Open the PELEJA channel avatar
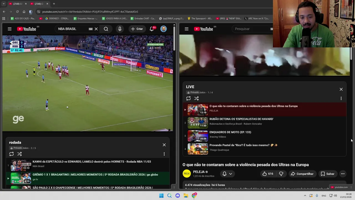 187,174
